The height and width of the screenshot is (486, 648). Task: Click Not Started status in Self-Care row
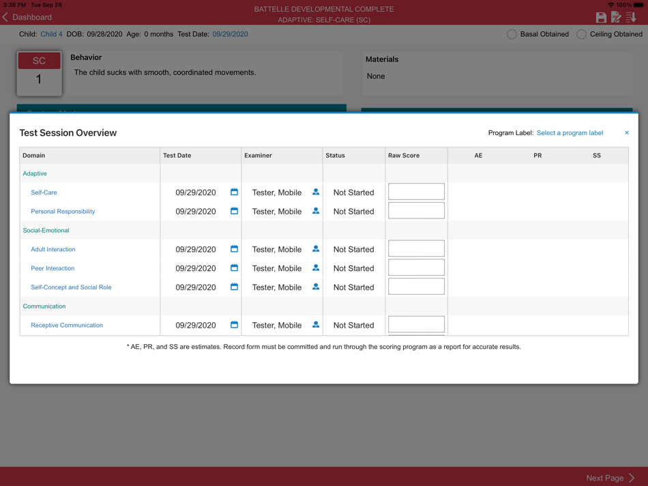(x=354, y=192)
